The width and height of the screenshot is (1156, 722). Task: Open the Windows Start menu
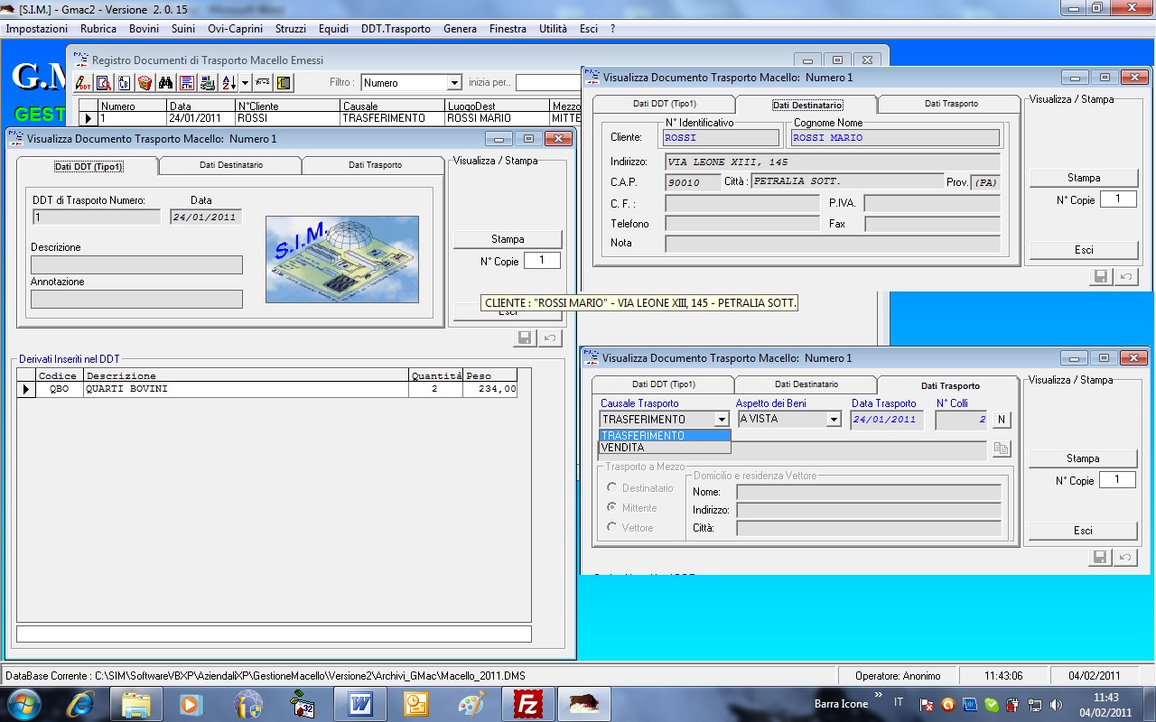24,704
